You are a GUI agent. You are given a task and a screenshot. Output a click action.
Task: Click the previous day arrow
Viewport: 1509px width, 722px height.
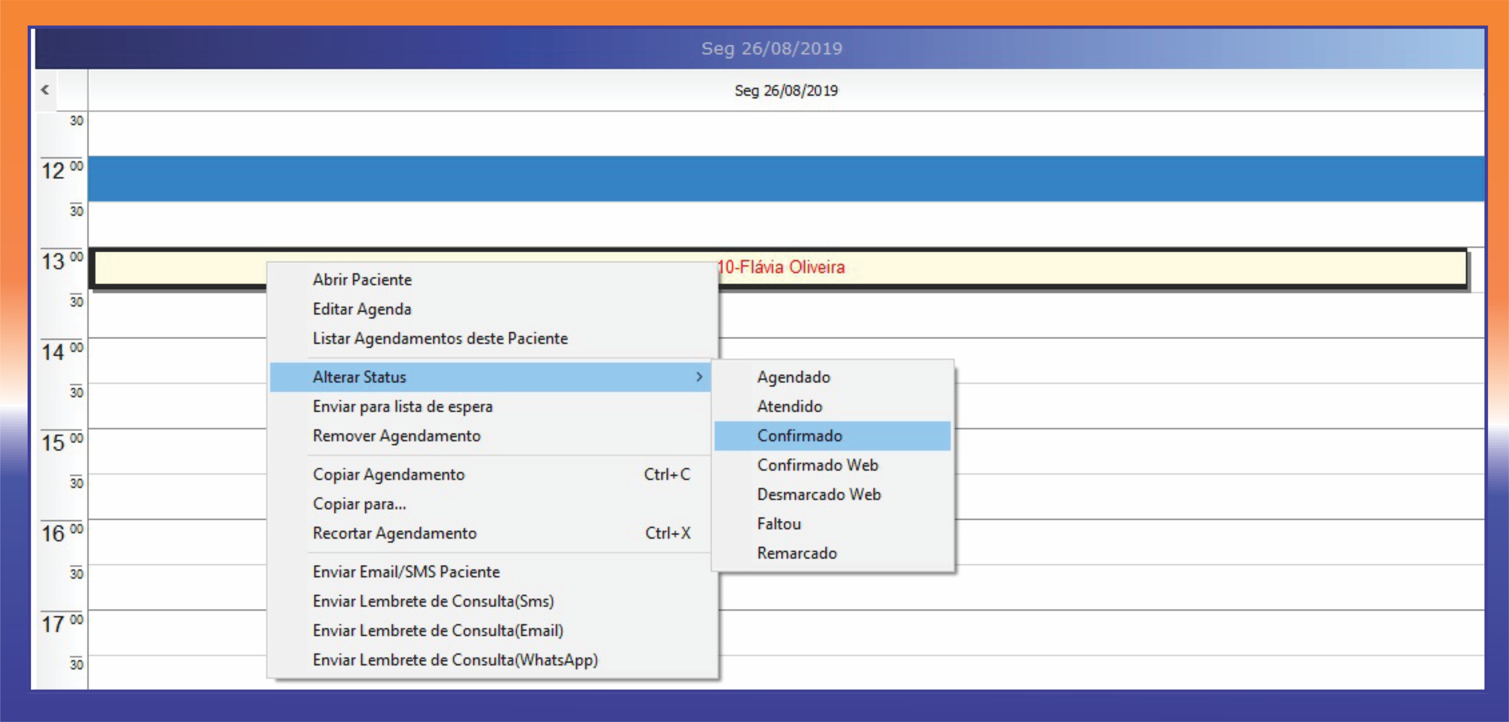45,90
